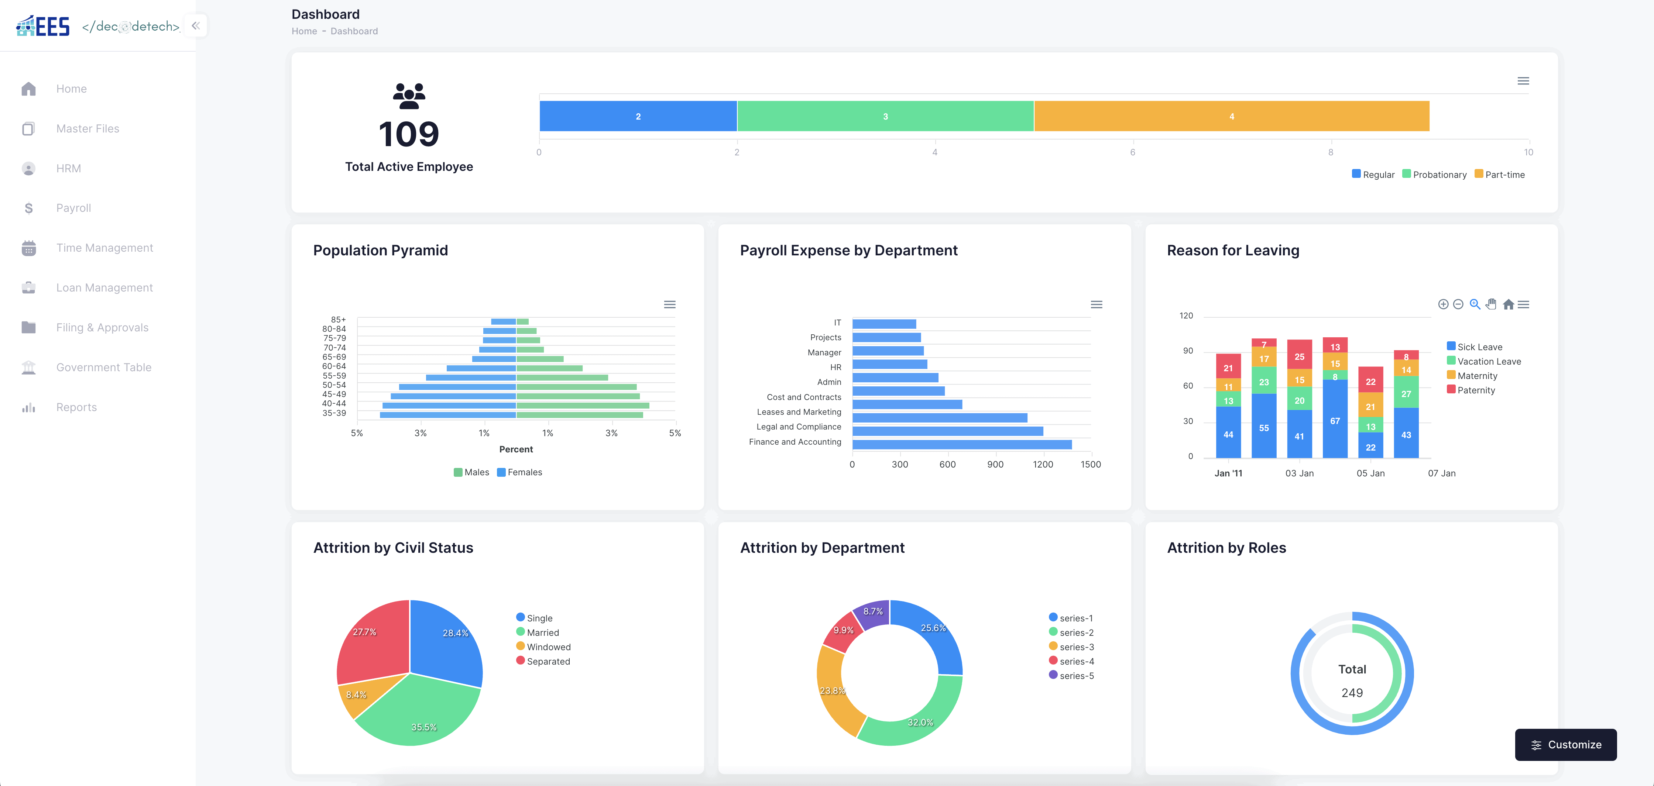
Task: Select the panning hand icon on Reason for Leaving chart
Action: tap(1491, 304)
